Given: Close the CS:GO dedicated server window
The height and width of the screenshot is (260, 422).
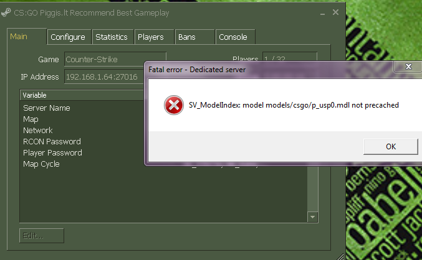Looking at the screenshot, I should [335, 12].
